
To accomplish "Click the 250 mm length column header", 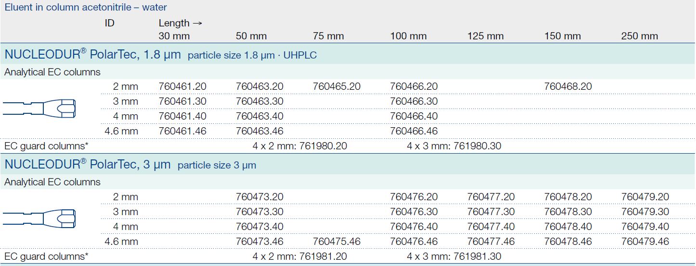I will pos(640,36).
